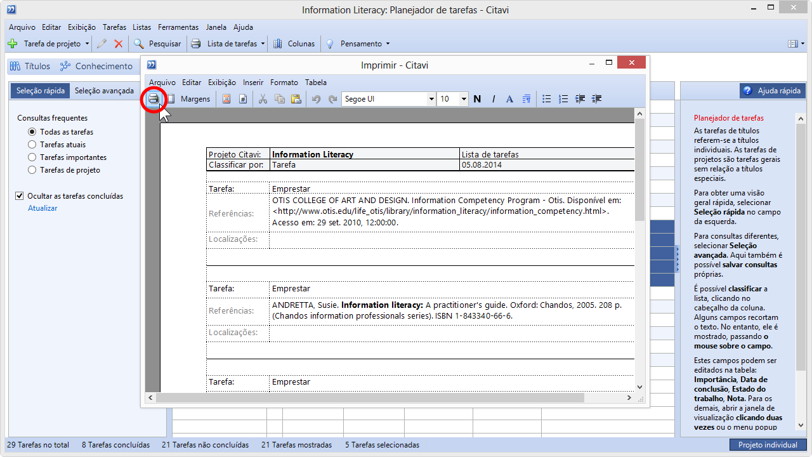Click the Títulos button
Image resolution: width=812 pixels, height=457 pixels.
point(30,66)
